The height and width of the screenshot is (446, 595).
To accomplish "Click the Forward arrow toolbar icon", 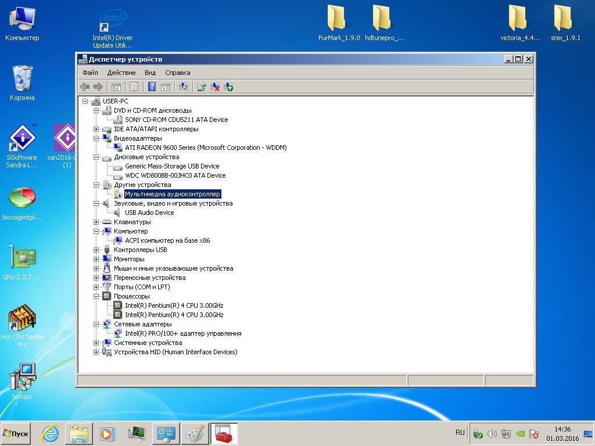I will [98, 87].
